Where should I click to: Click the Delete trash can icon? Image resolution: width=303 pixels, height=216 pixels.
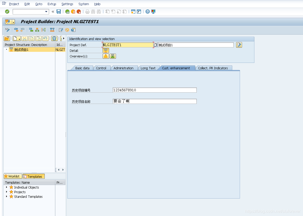tap(54, 38)
